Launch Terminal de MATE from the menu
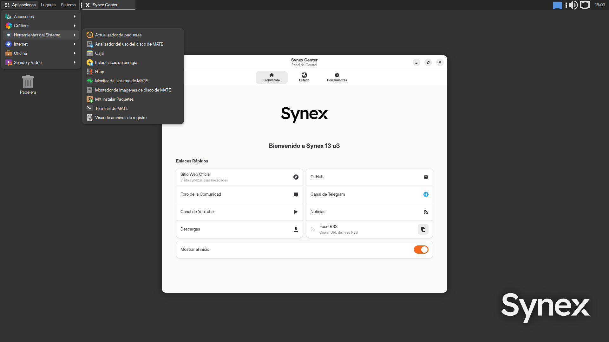The height and width of the screenshot is (342, 609). click(x=112, y=108)
